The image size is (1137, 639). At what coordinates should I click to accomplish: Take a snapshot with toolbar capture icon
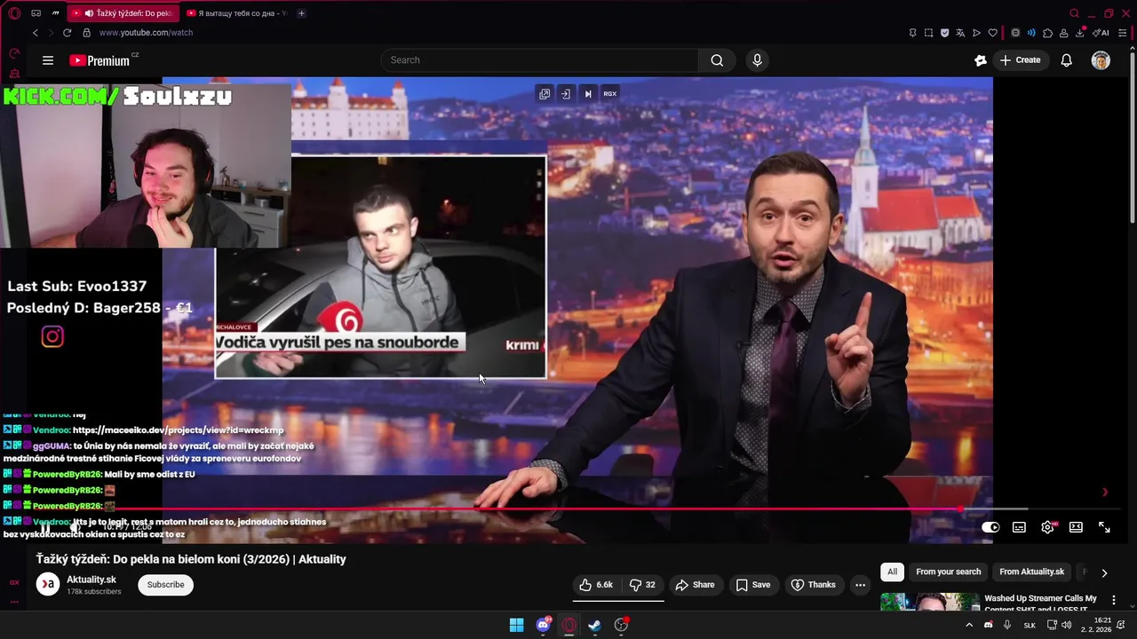click(928, 33)
